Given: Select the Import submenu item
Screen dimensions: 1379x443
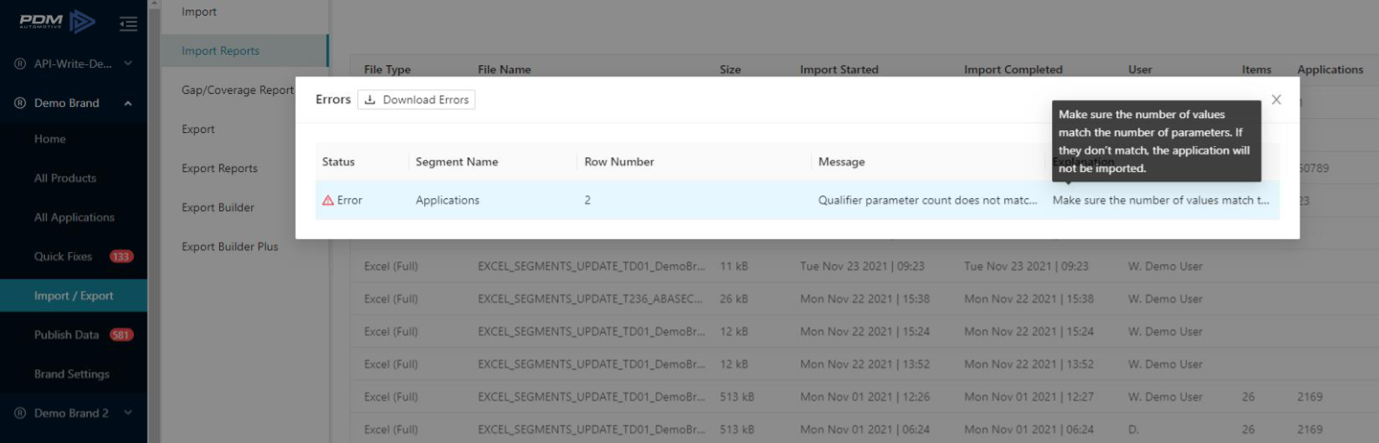Looking at the screenshot, I should [199, 11].
